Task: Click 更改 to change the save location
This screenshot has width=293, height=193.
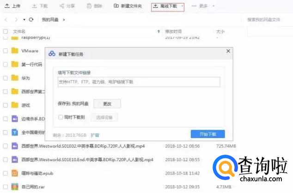Action: pos(107,104)
